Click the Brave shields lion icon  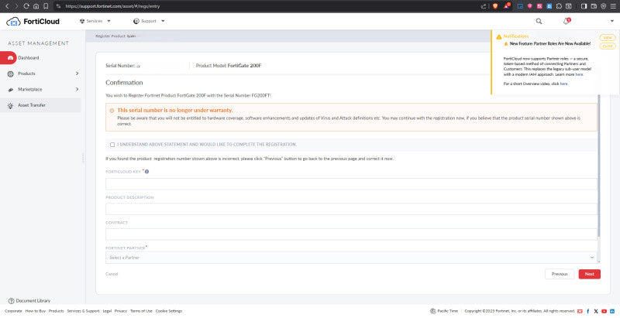pyautogui.click(x=495, y=6)
